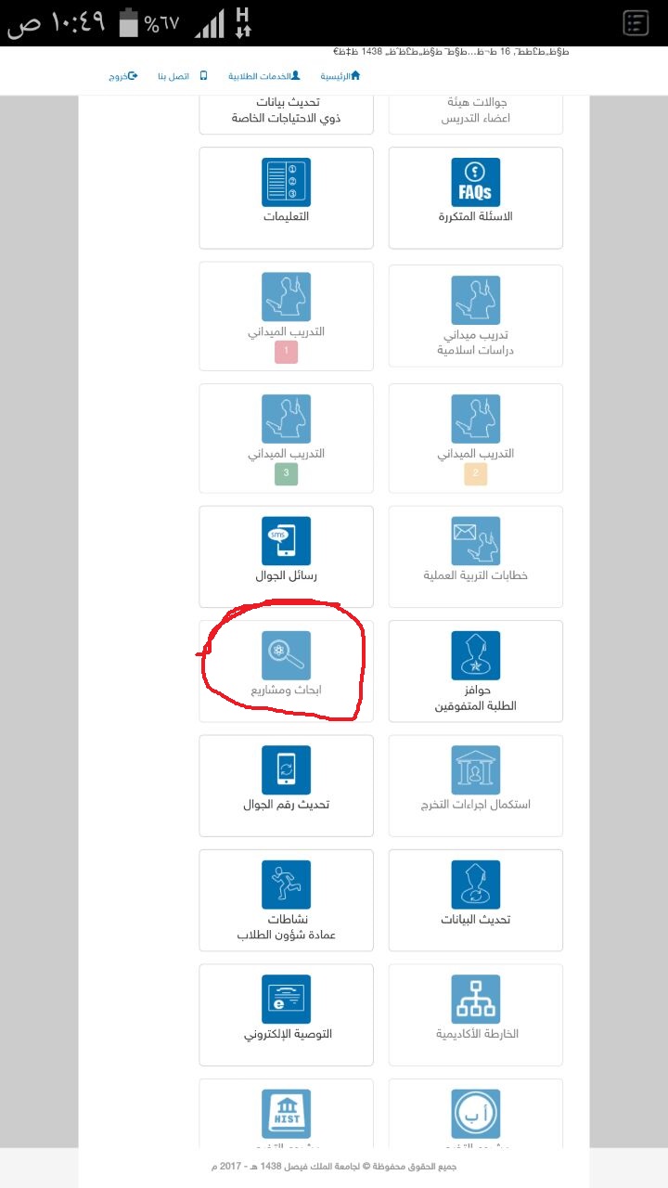Tap field training icon with badge 1
This screenshot has width=668, height=1188.
(286, 297)
